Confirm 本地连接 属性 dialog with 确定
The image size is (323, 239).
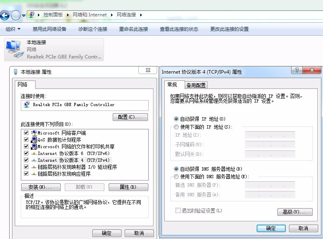click(107, 233)
